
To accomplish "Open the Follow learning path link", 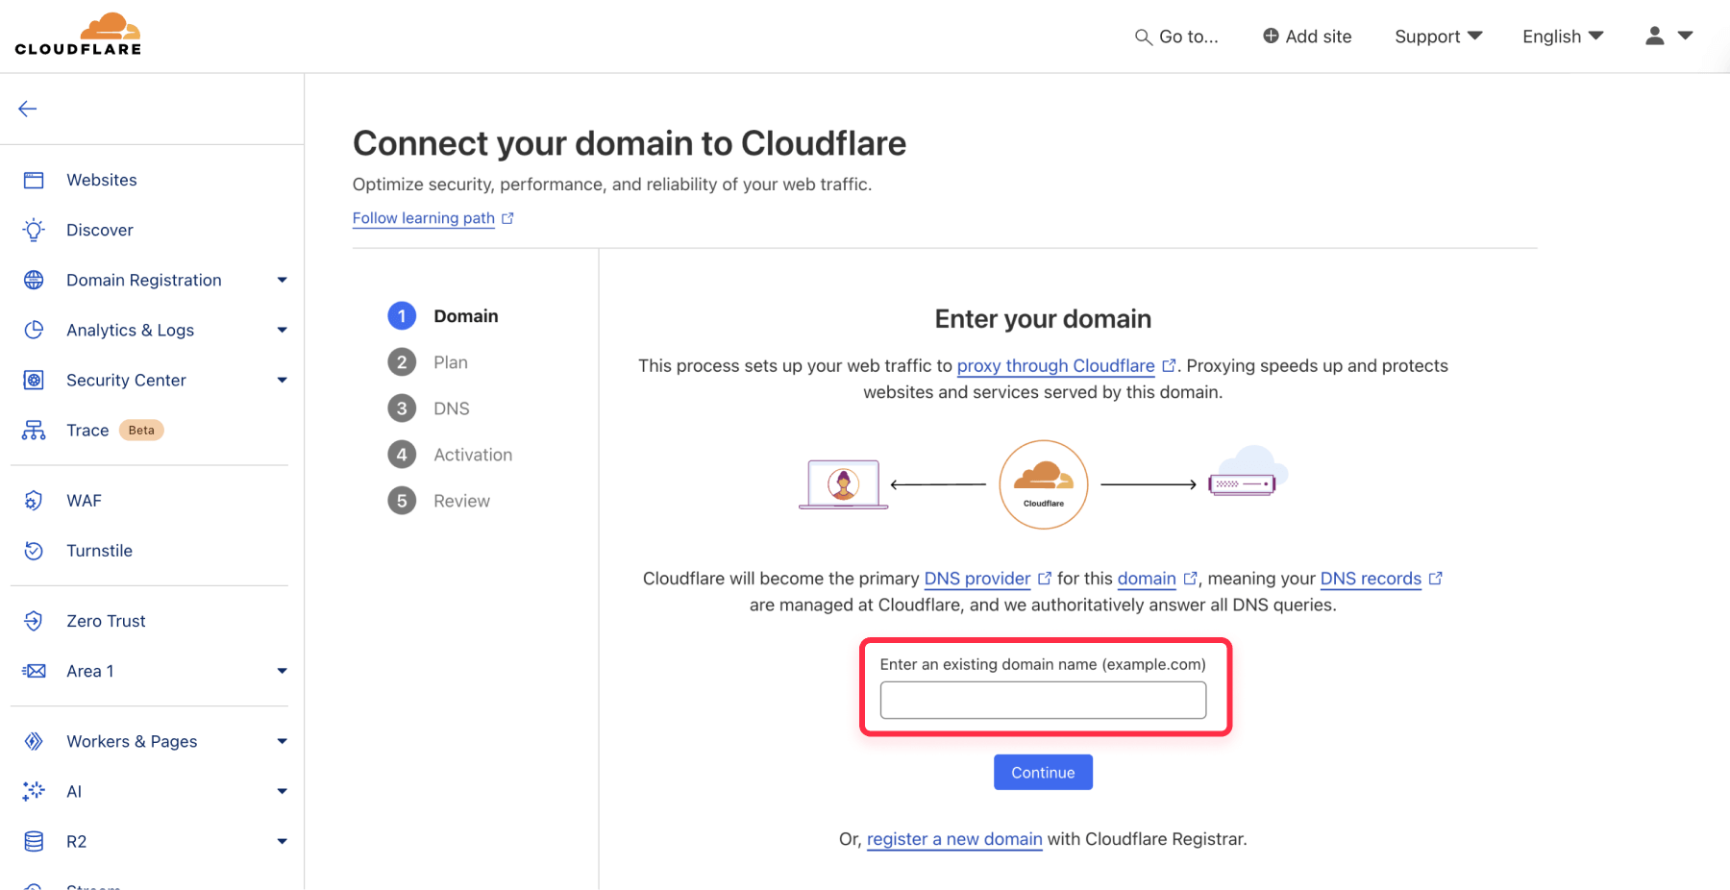I will pos(424,218).
